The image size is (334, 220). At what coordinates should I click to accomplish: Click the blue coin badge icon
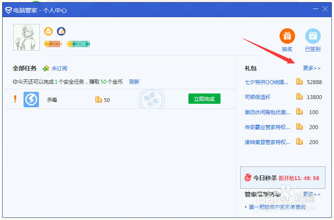coord(61,31)
